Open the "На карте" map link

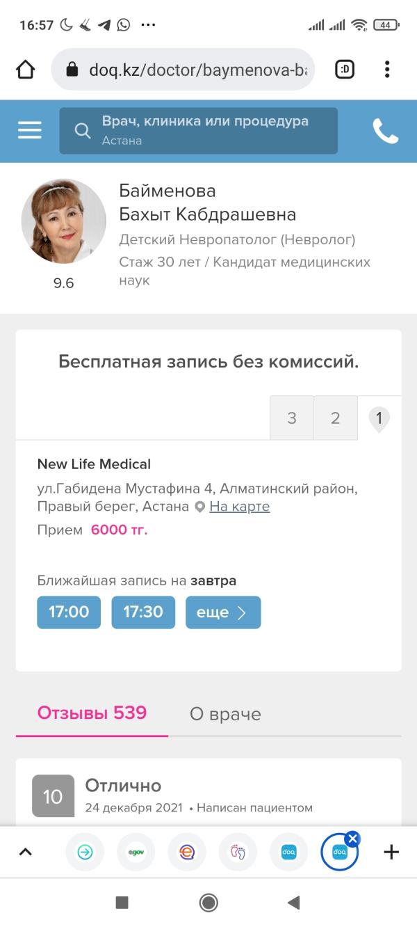tap(239, 507)
